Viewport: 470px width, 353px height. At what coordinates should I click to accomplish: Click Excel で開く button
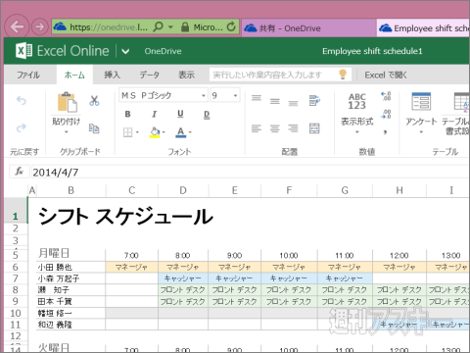(386, 75)
